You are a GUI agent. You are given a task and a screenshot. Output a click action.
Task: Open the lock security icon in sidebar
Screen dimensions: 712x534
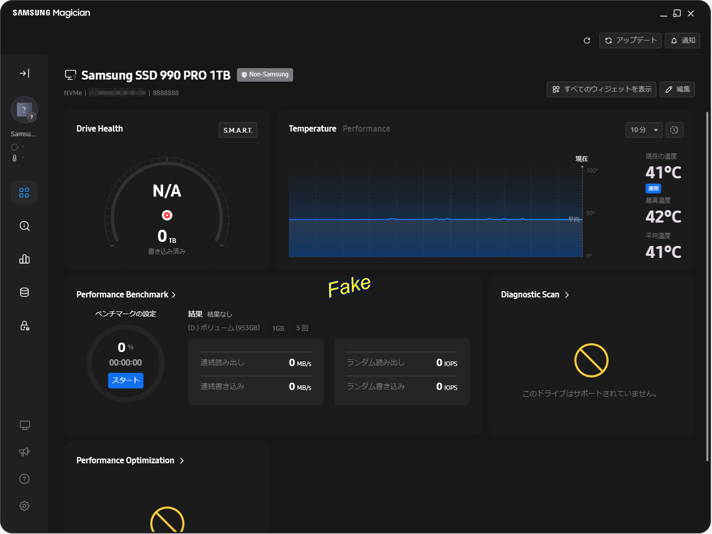click(x=24, y=325)
